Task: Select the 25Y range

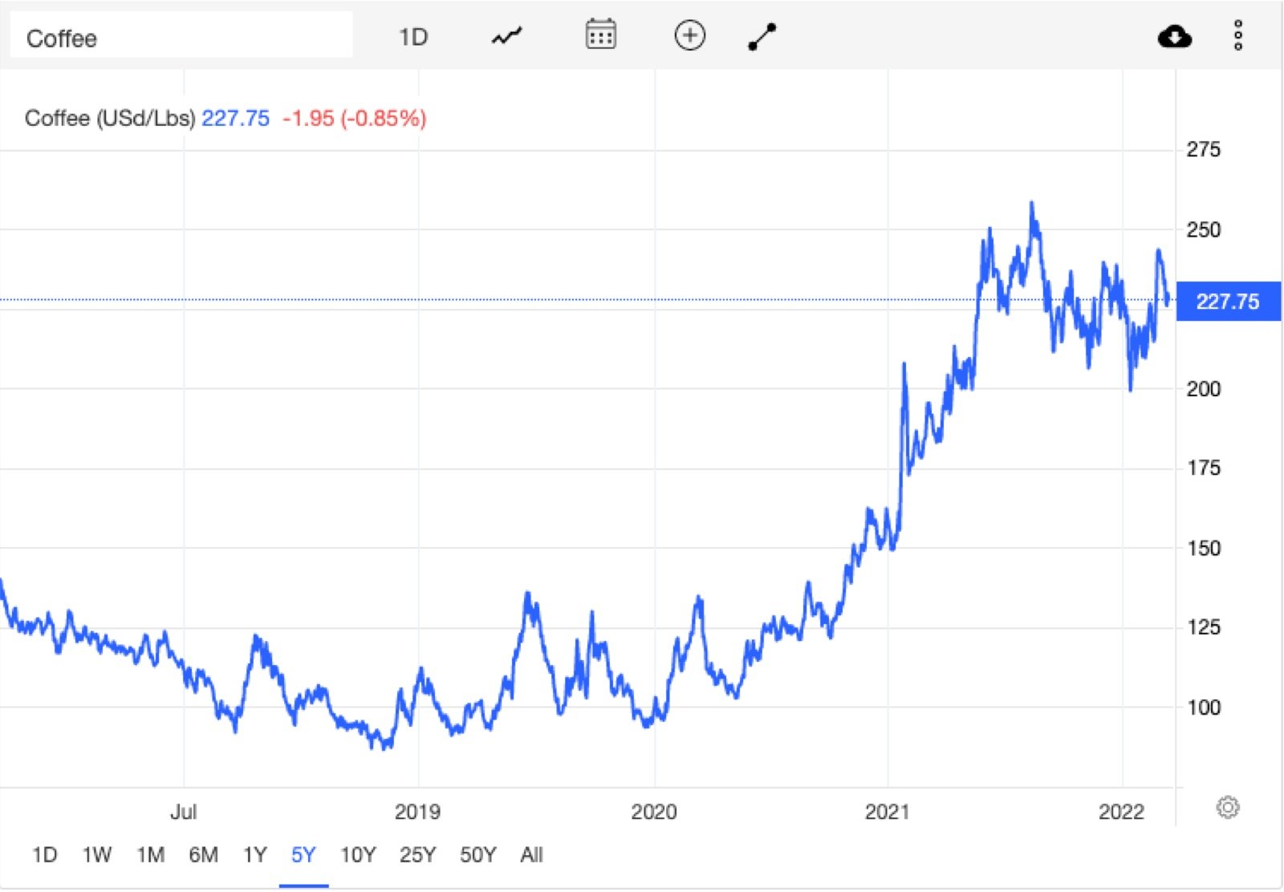Action: click(x=416, y=855)
